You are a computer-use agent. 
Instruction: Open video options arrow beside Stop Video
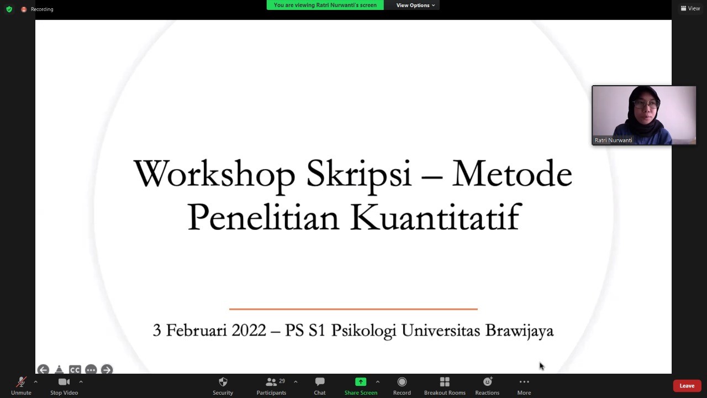tap(81, 382)
